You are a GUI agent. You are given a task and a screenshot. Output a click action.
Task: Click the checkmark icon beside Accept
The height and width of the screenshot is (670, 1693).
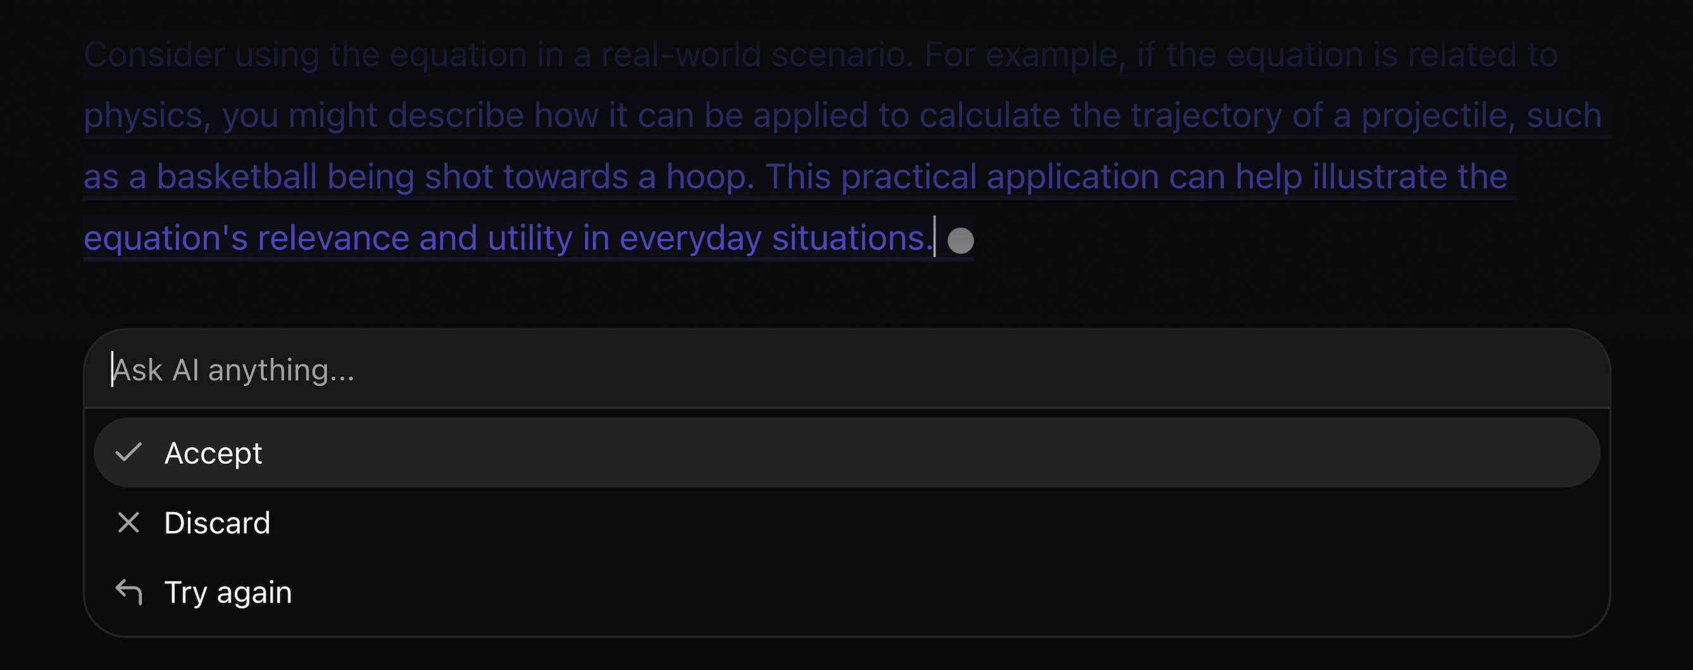click(x=128, y=453)
